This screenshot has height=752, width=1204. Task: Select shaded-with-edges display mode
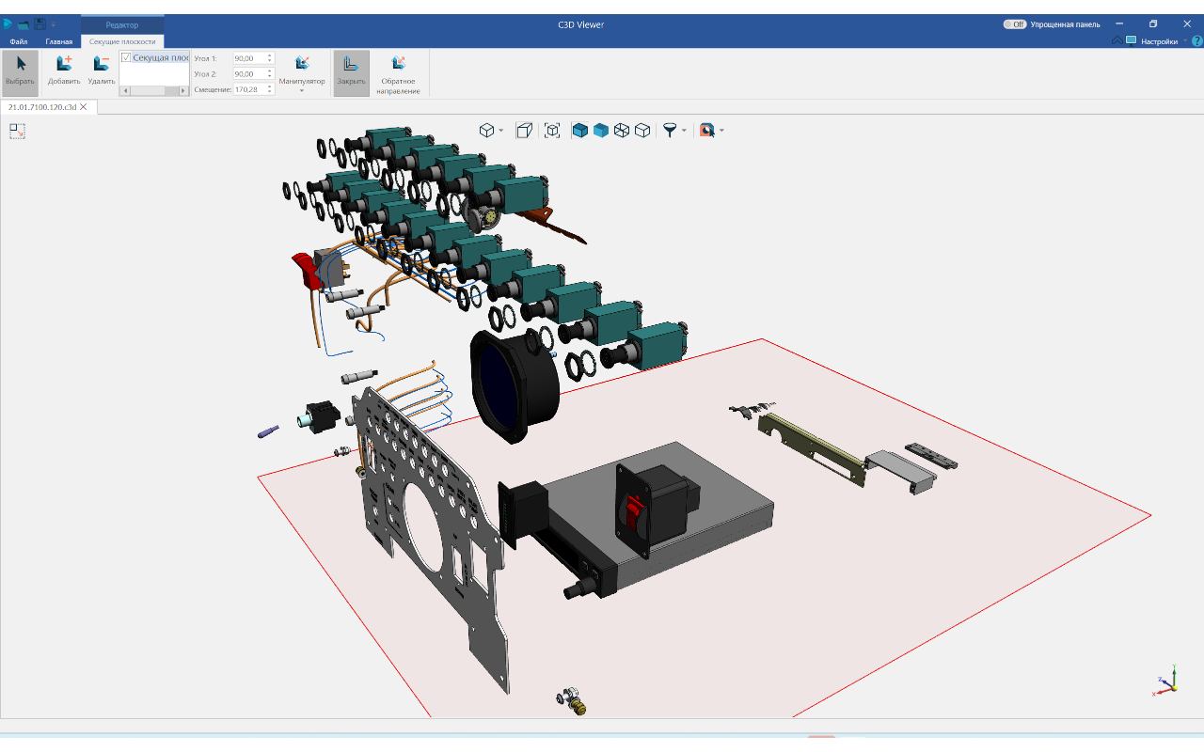pyautogui.click(x=580, y=131)
